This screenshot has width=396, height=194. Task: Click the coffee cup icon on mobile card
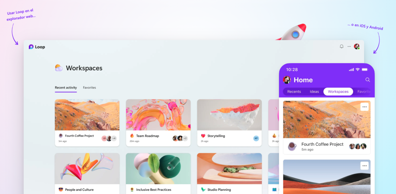pyautogui.click(x=292, y=146)
